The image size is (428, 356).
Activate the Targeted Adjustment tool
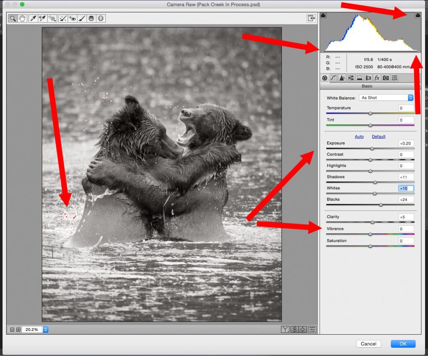coord(52,18)
